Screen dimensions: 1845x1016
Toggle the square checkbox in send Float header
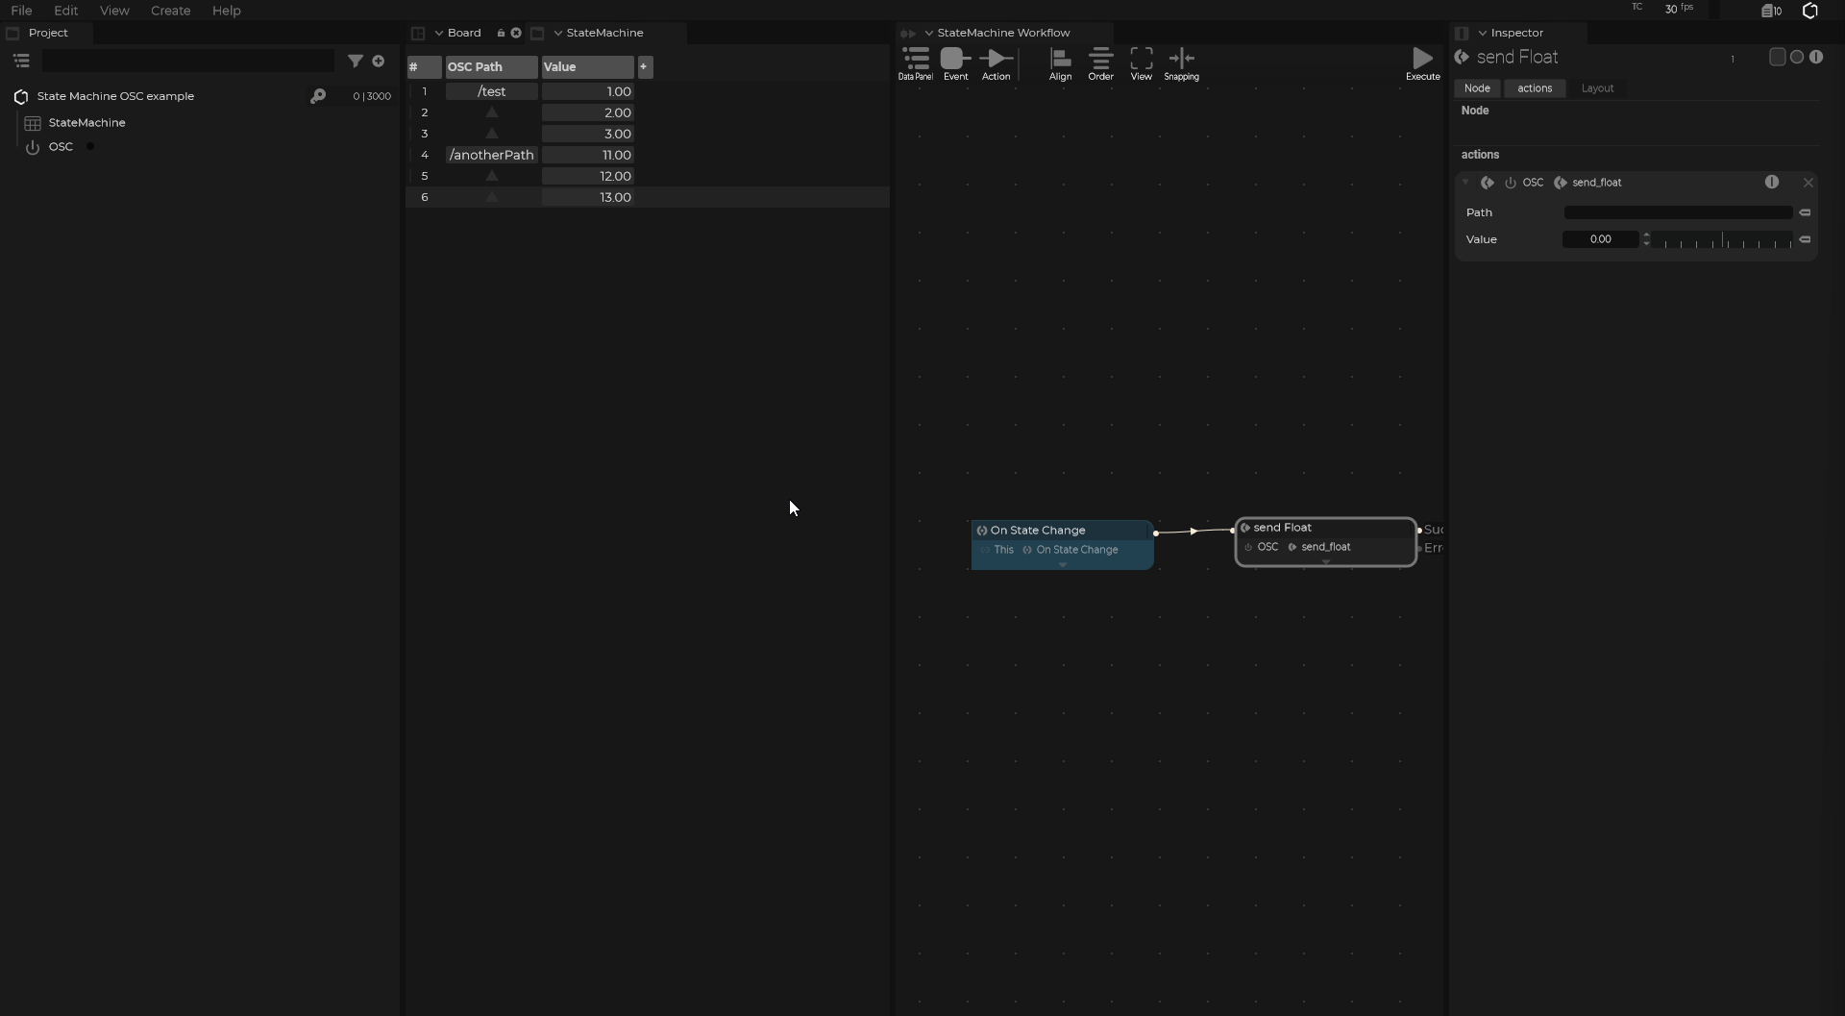1777,58
